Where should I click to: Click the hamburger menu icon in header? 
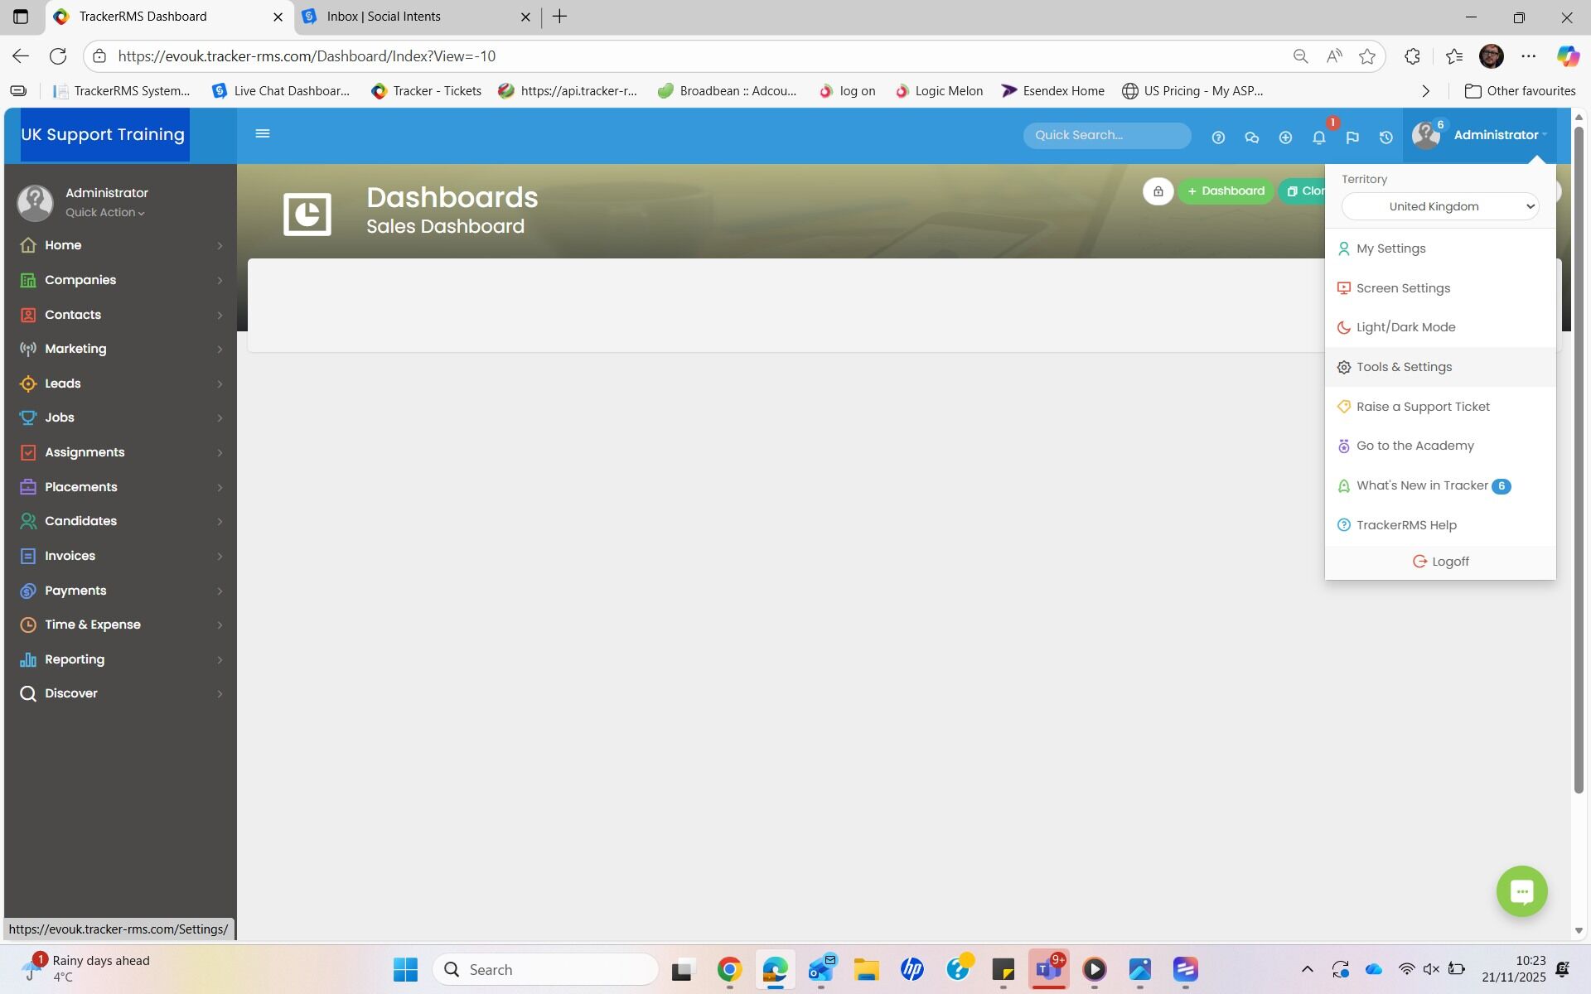coord(263,134)
